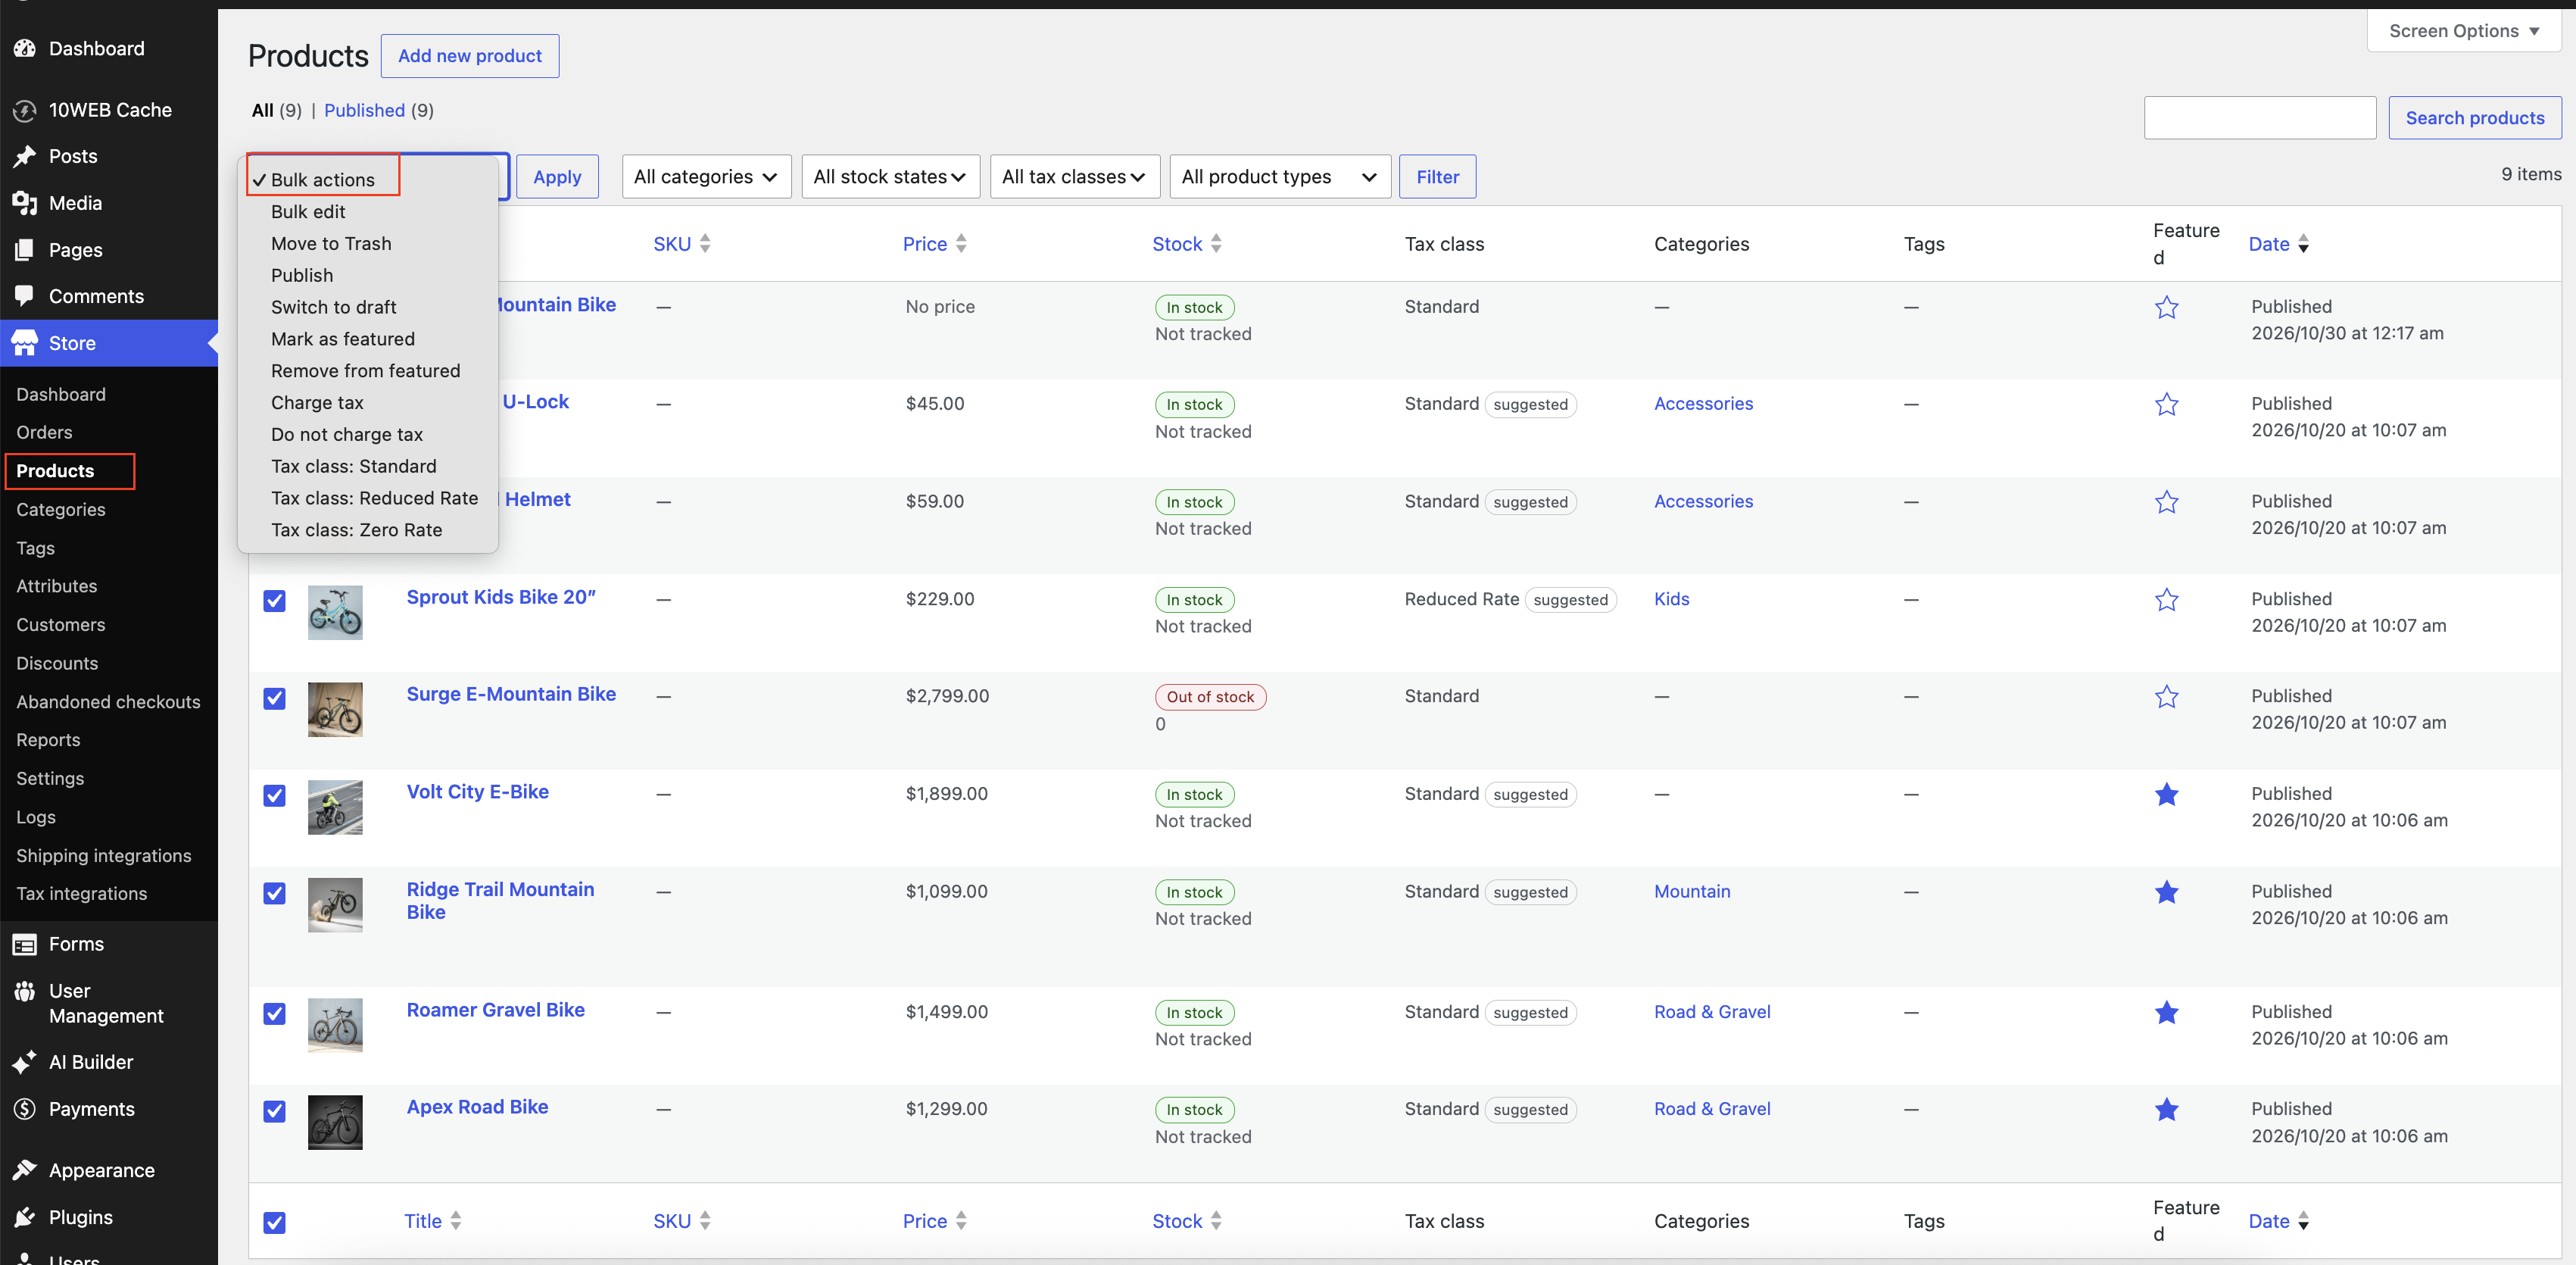
Task: Uncheck the Sprout Kids Bike checkbox
Action: 275,600
